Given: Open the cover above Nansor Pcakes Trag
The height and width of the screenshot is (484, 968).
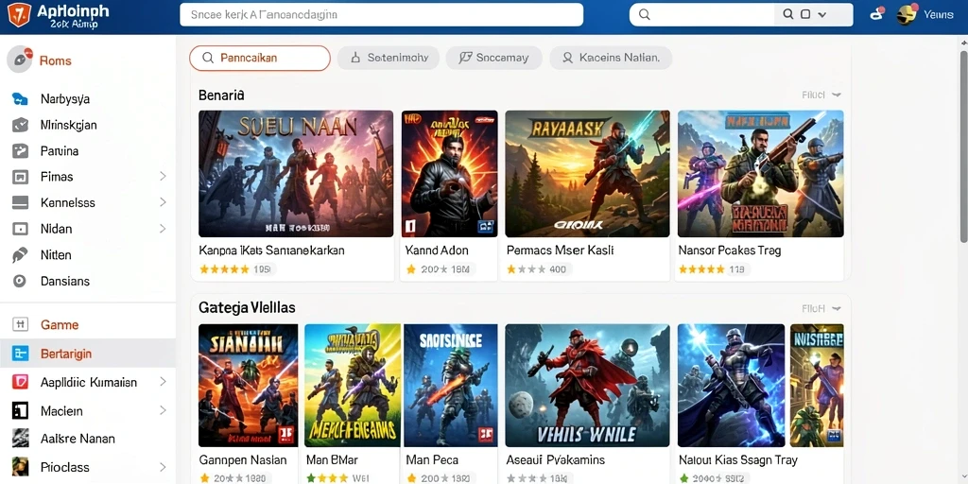Looking at the screenshot, I should [761, 174].
